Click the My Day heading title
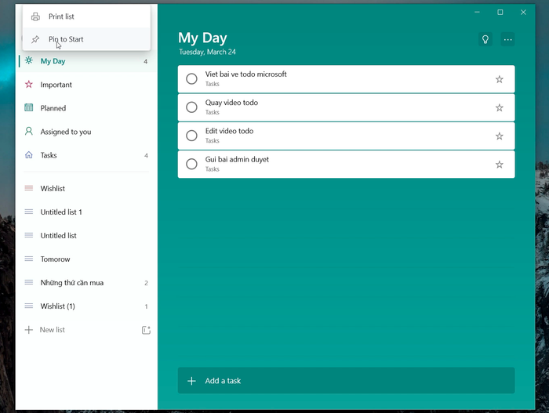 pyautogui.click(x=202, y=38)
